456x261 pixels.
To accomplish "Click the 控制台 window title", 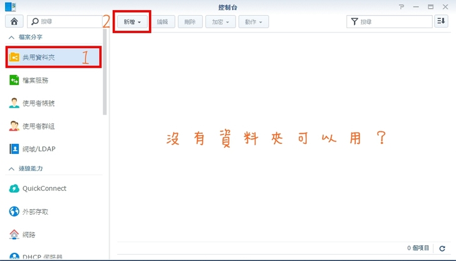I will click(228, 8).
